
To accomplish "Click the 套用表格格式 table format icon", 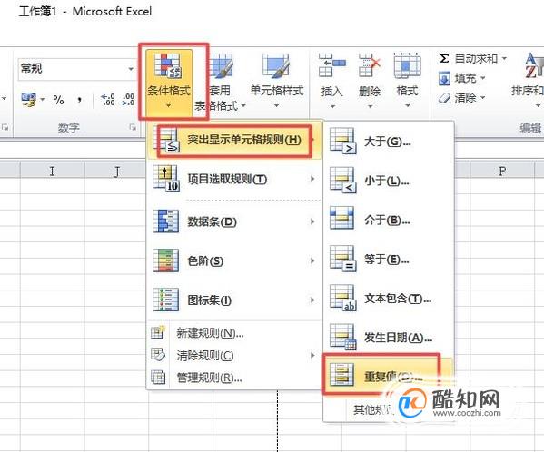I will point(222,66).
